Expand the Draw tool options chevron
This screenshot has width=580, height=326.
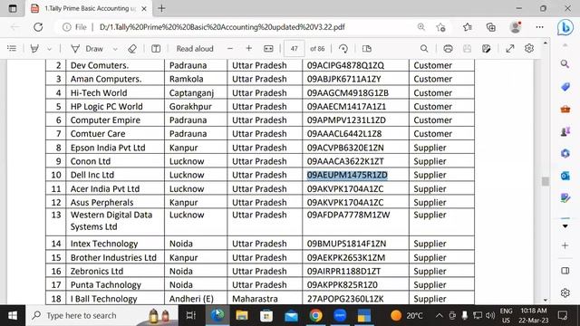pos(115,49)
